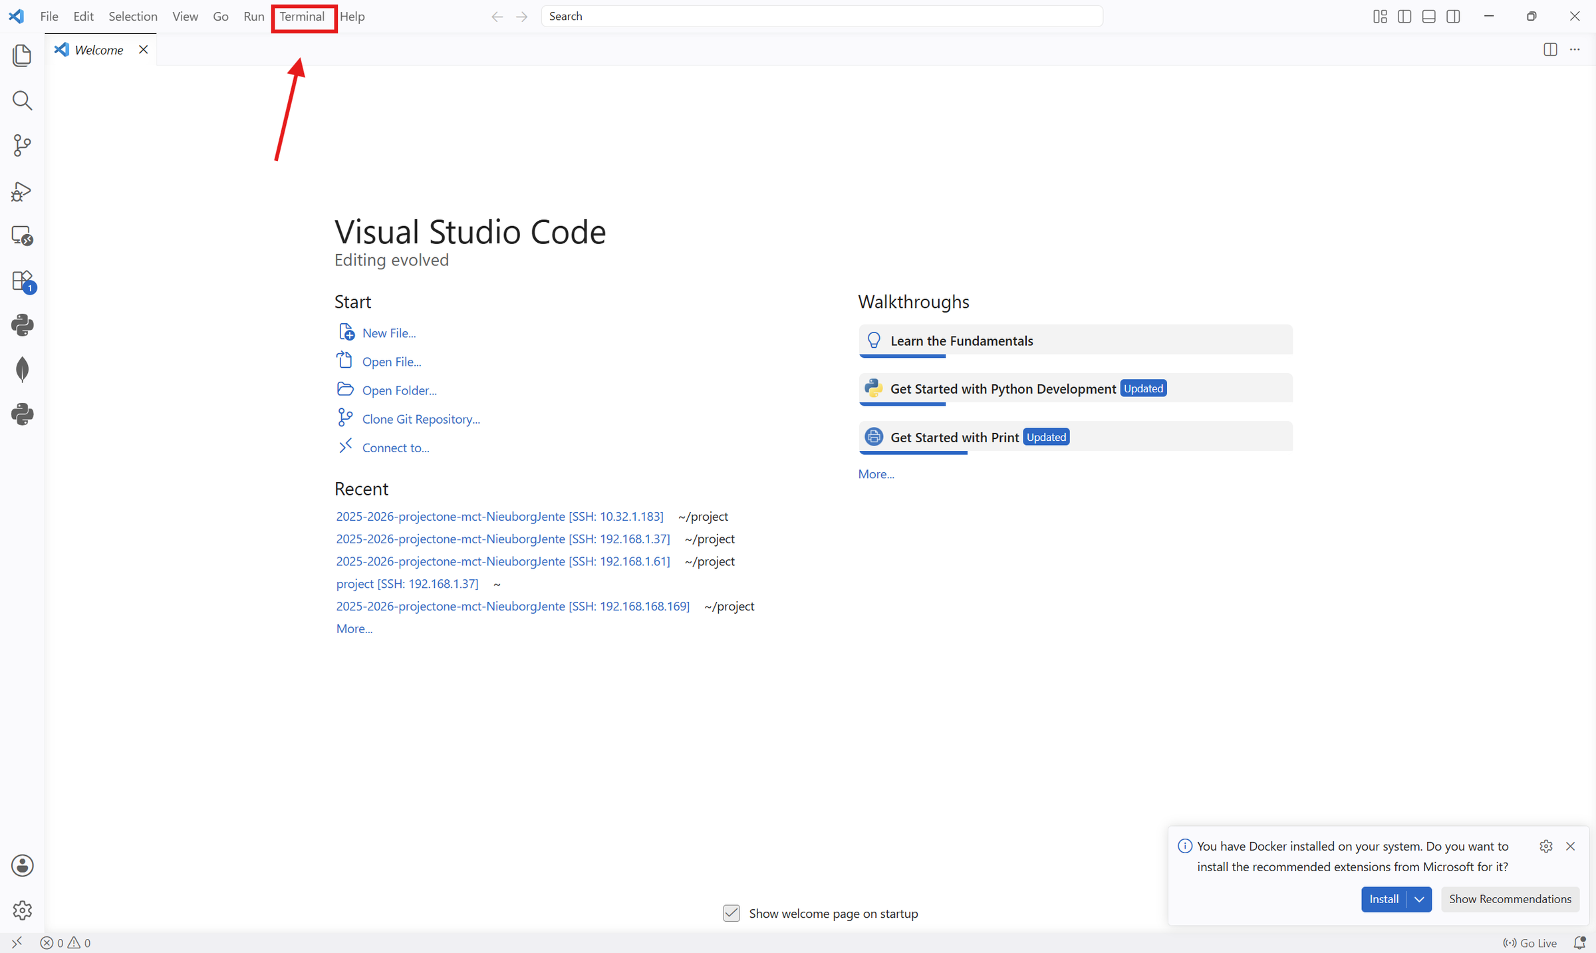Click the Show Recommendations button

point(1510,899)
